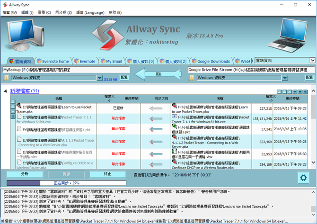Click last navigation arrow icon above file table
Viewport: 317px width, 224px height.
pos(305,92)
